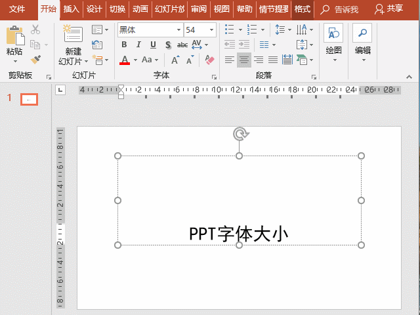Image resolution: width=420 pixels, height=315 pixels.
Task: Toggle Underline formatting
Action: (x=153, y=45)
